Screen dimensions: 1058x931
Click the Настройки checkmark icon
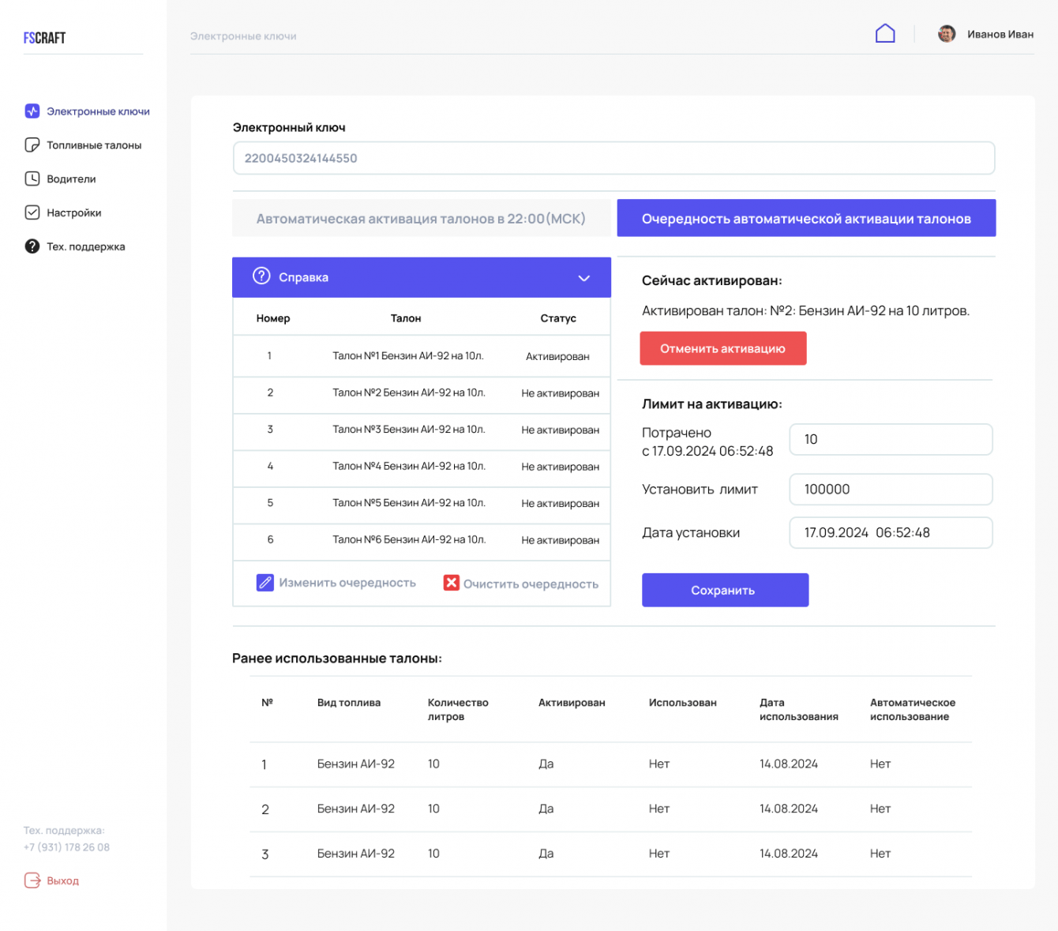click(x=32, y=212)
